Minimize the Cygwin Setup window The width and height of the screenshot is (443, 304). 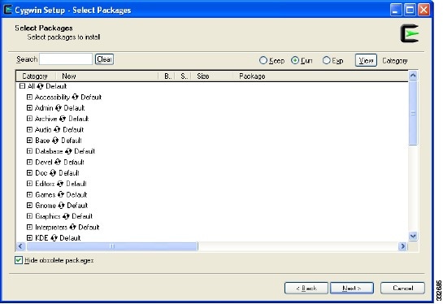click(x=396, y=11)
